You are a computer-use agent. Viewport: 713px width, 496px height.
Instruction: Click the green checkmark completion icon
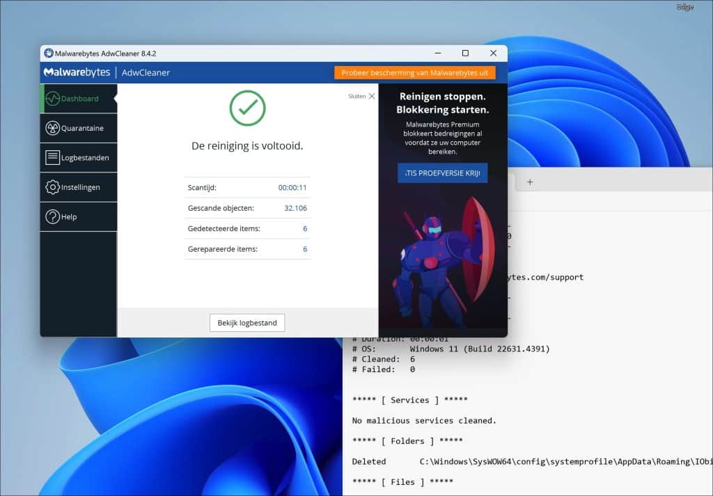tap(247, 108)
